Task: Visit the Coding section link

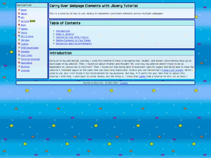Action: point(25,44)
